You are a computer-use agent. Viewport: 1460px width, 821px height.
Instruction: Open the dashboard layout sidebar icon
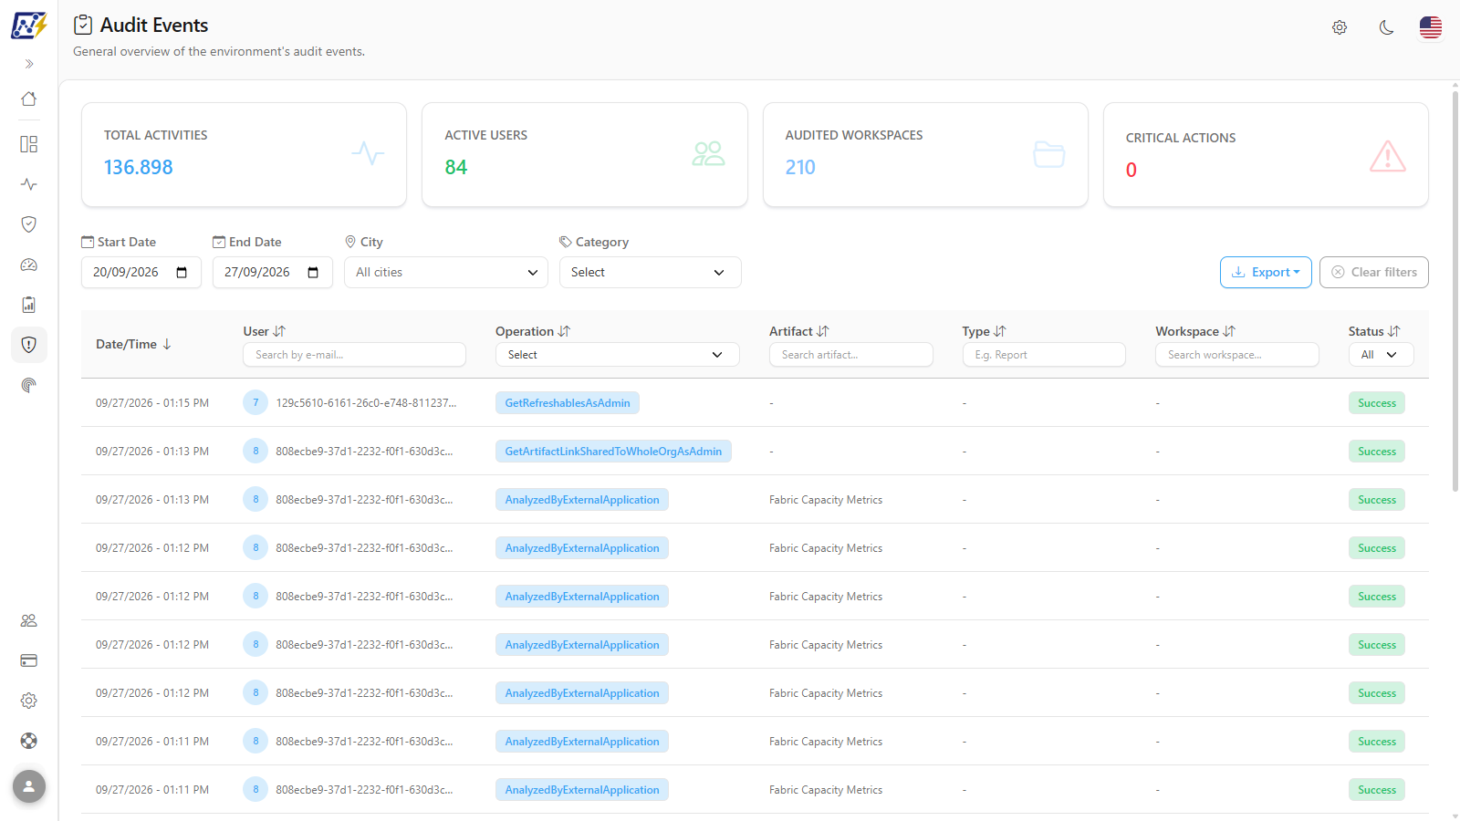[x=29, y=144]
